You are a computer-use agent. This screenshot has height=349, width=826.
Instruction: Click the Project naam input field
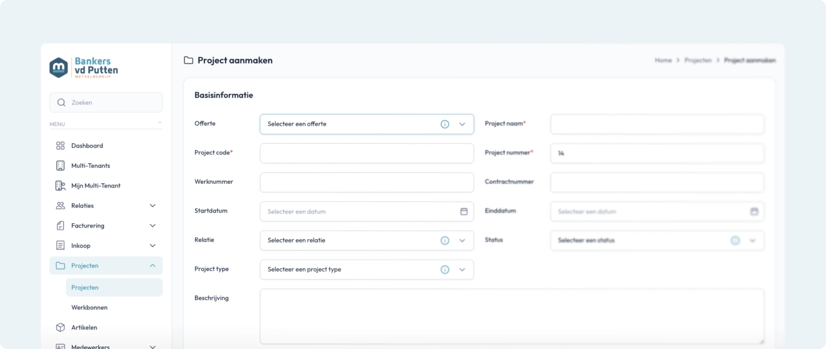click(x=657, y=124)
